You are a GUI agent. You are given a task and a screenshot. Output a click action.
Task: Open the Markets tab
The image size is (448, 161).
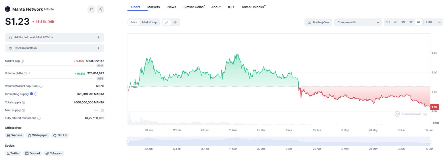click(154, 7)
